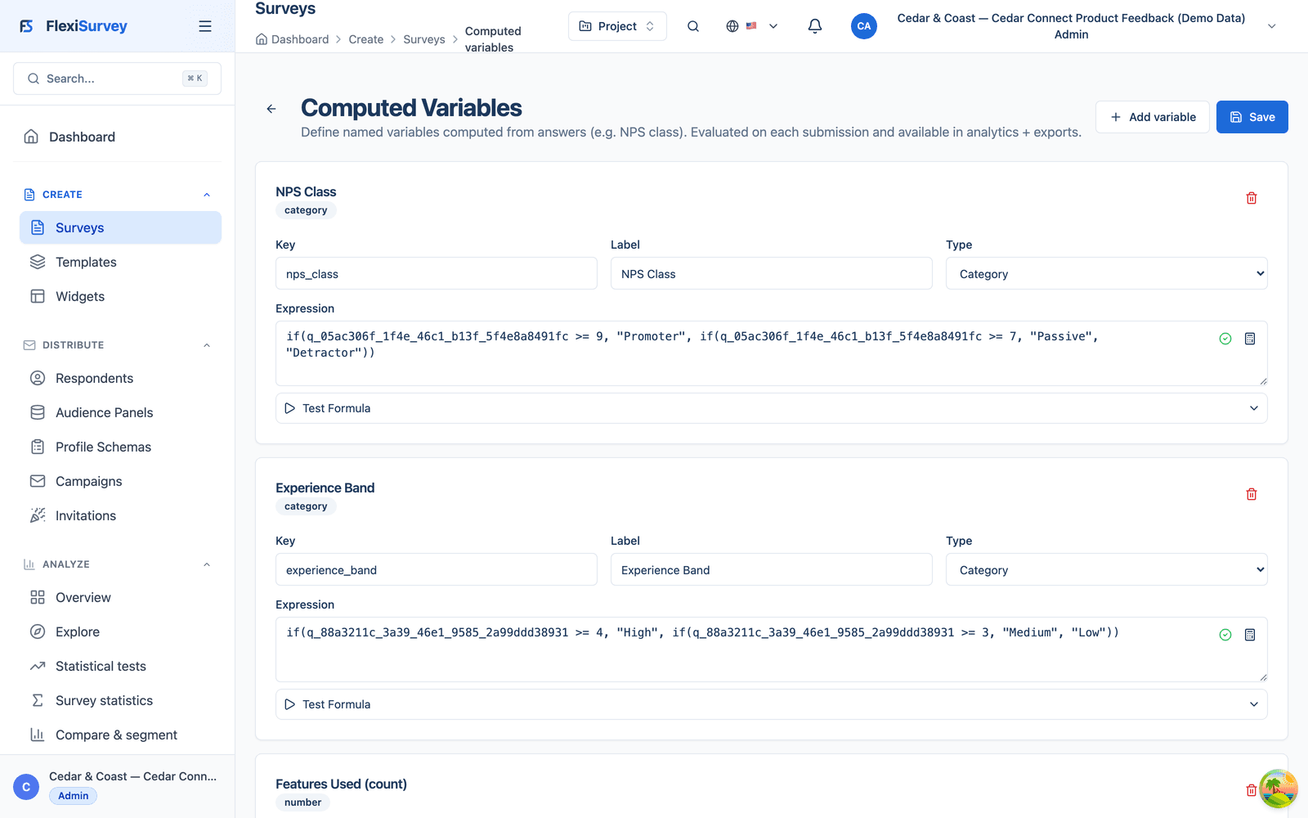Expand the account dropdown chevron

1272,26
